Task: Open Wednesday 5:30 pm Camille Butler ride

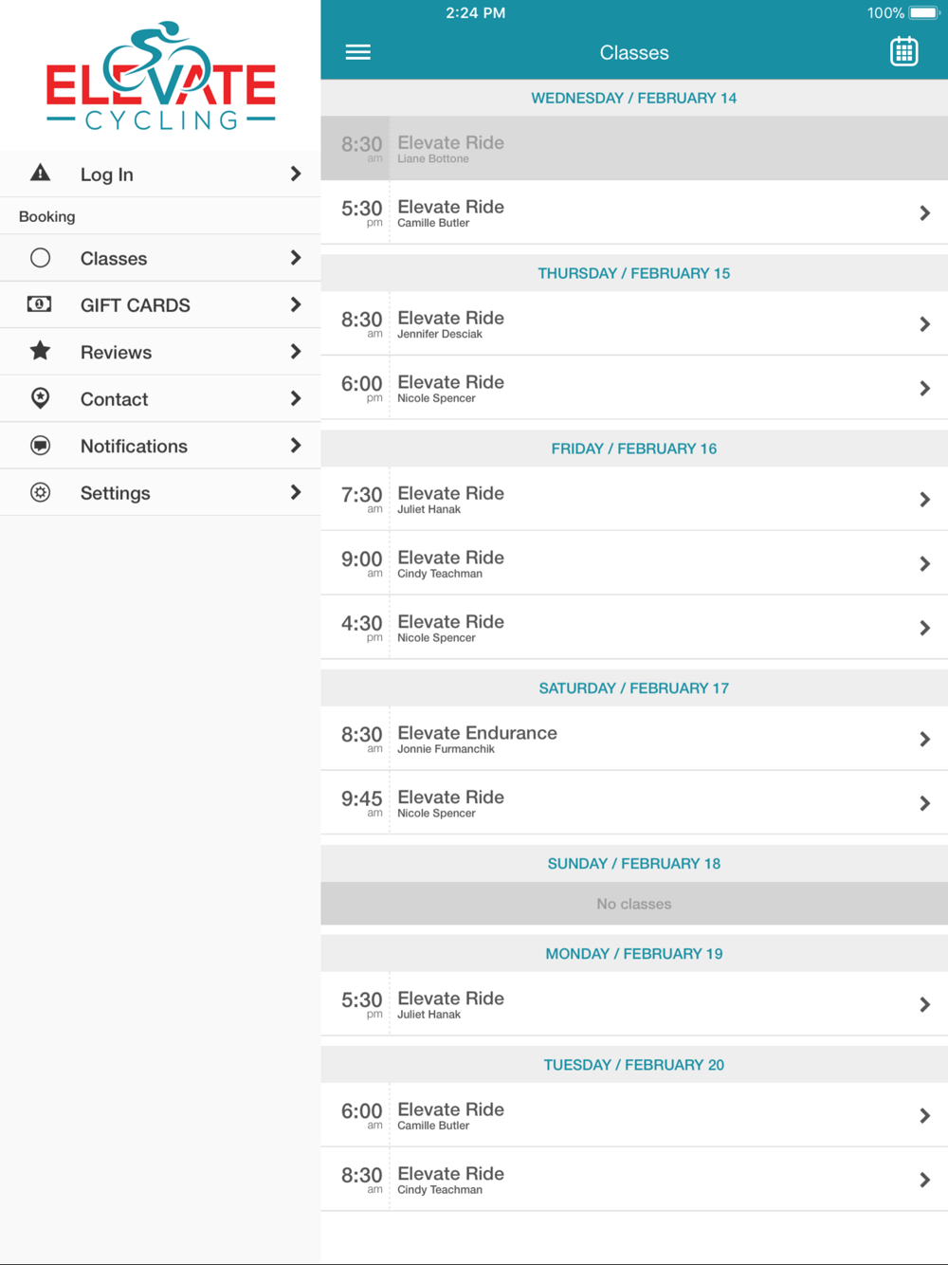Action: point(634,212)
